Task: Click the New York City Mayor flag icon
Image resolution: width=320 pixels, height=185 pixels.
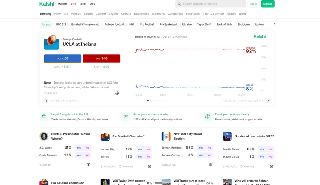Action: pyautogui.click(x=166, y=136)
